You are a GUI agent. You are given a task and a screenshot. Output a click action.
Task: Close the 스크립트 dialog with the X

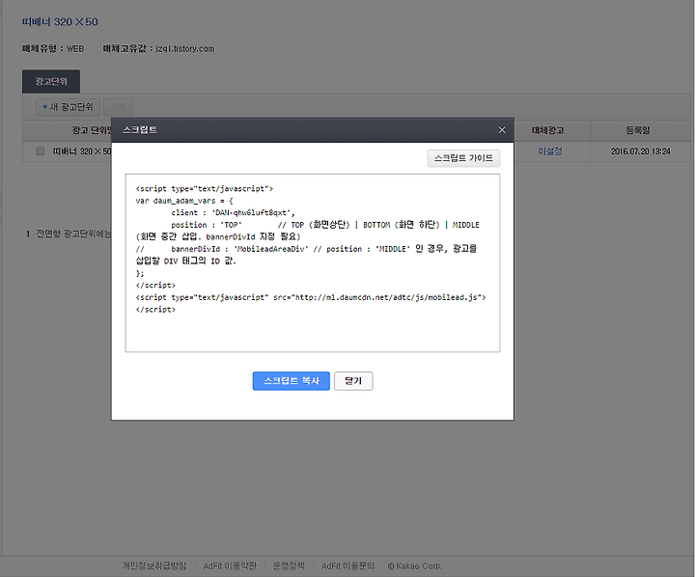pos(502,130)
